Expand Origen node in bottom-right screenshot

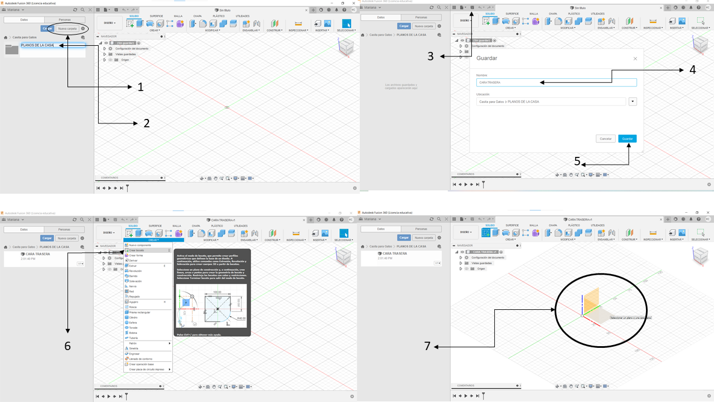tap(461, 269)
